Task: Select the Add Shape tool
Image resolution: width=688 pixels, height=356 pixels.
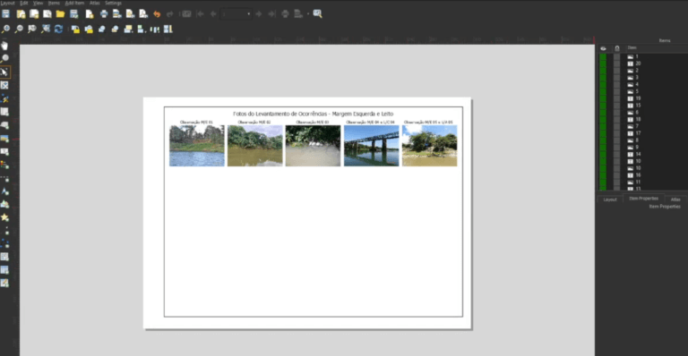Action: [x=4, y=204]
